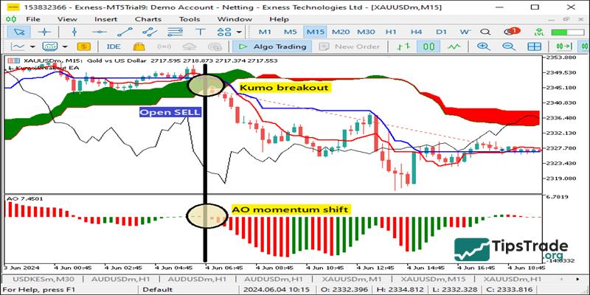Select the H4 timeframe button
Screen dimensions: 590x295
416,32
